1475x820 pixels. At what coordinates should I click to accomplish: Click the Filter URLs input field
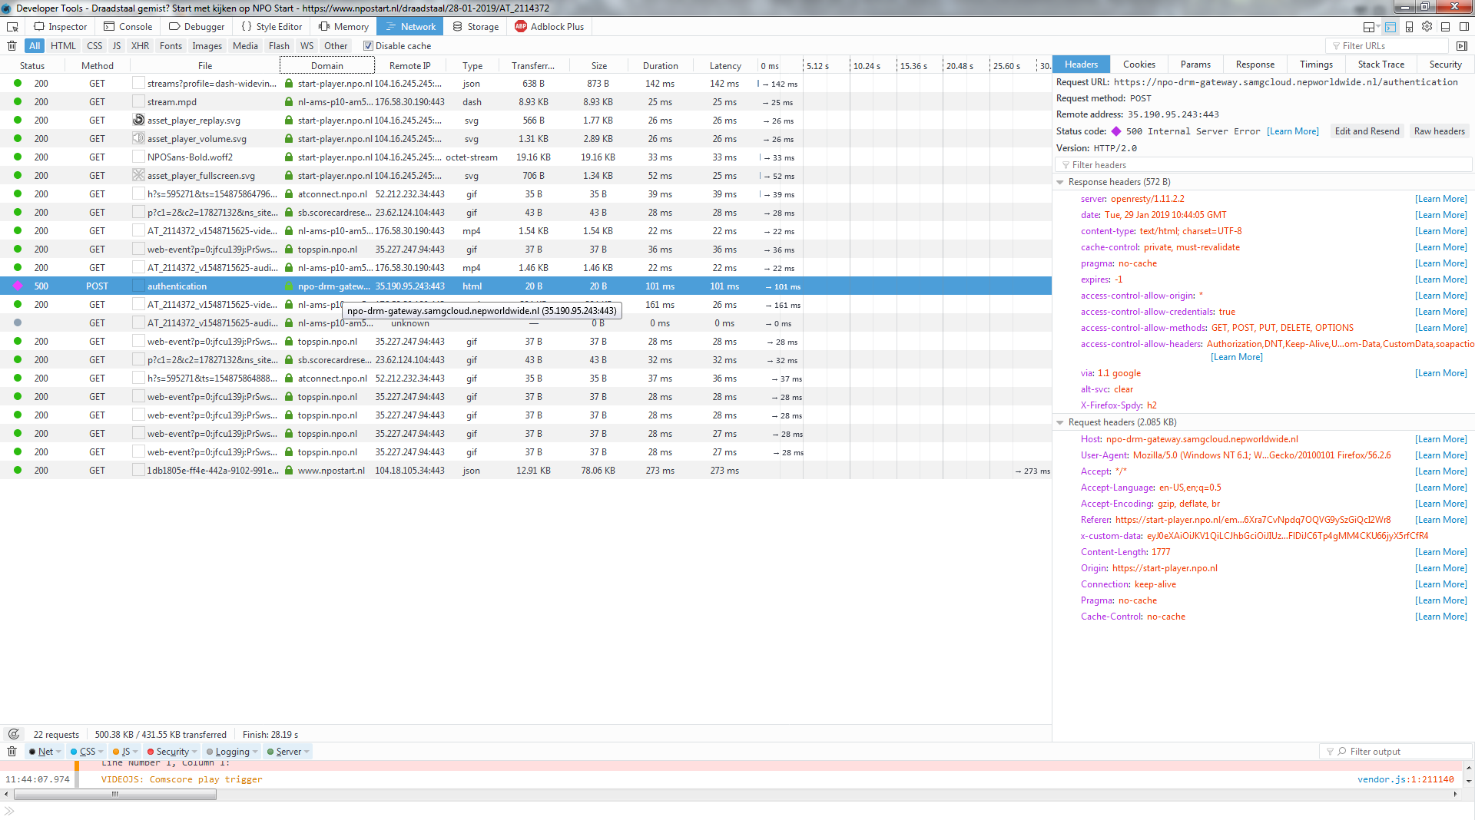pos(1389,46)
